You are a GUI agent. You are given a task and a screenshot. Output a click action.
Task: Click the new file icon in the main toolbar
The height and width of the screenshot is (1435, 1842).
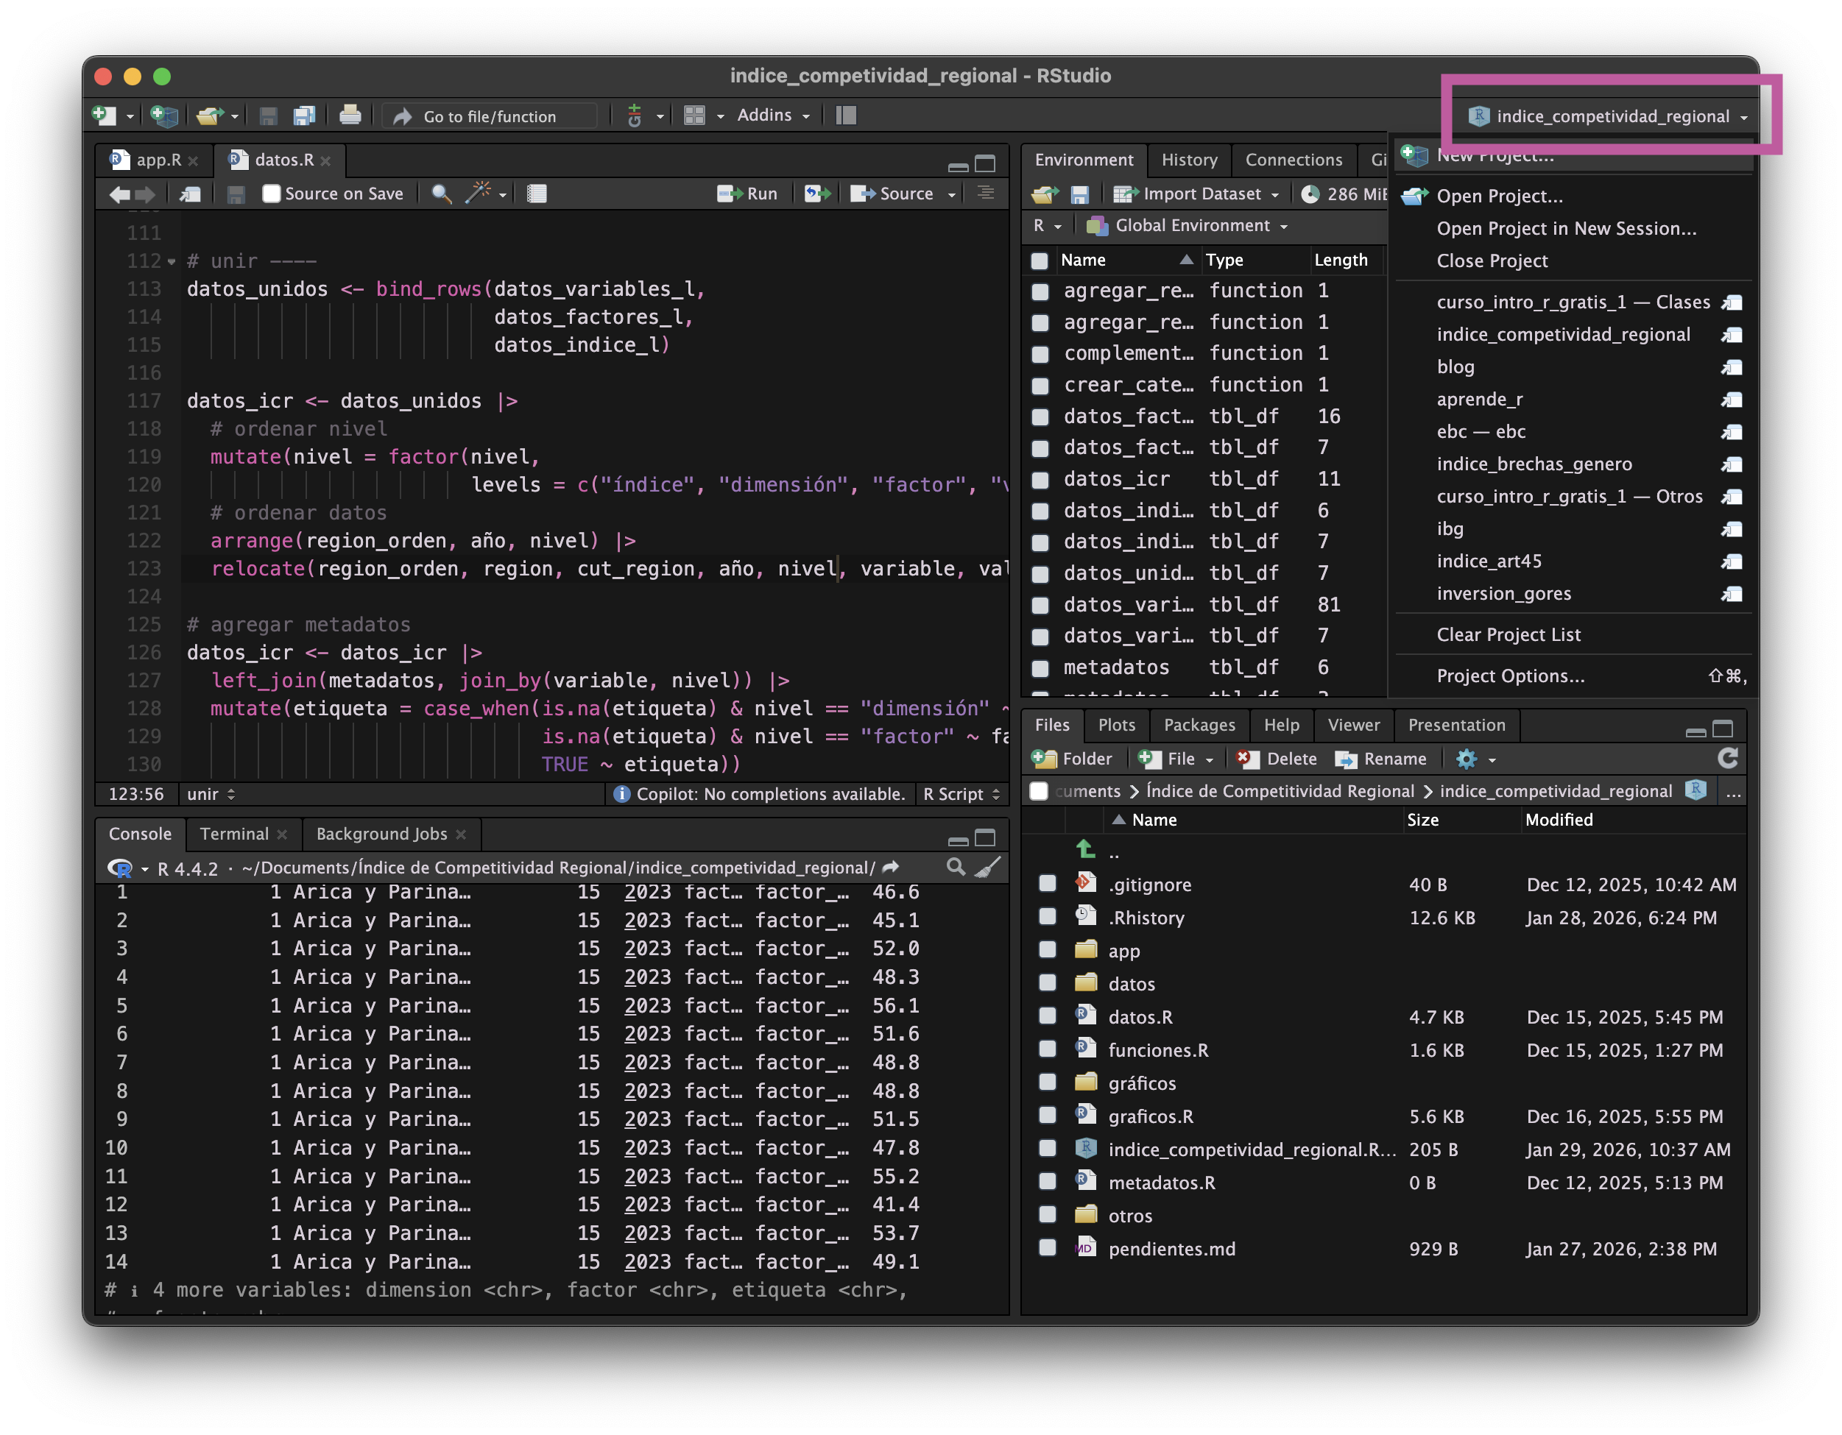coord(104,116)
